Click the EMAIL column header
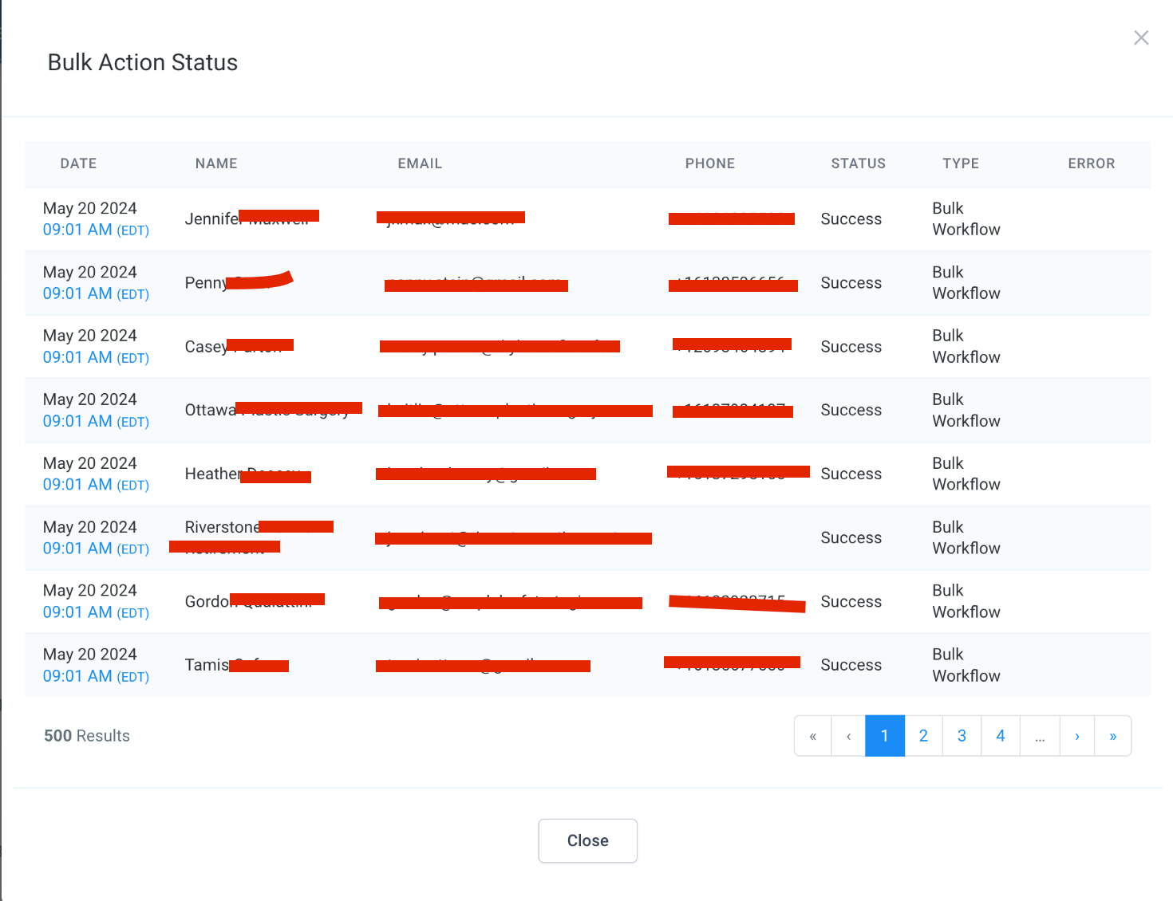Image resolution: width=1173 pixels, height=901 pixels. tap(420, 163)
